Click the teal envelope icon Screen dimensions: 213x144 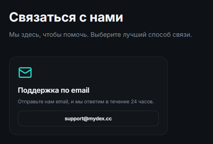point(25,72)
